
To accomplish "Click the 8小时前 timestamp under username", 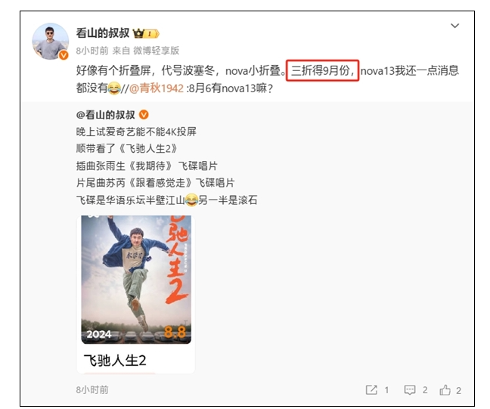I will [92, 51].
